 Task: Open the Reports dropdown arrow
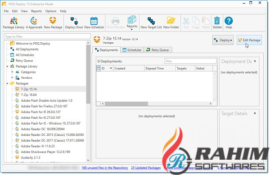(132, 29)
